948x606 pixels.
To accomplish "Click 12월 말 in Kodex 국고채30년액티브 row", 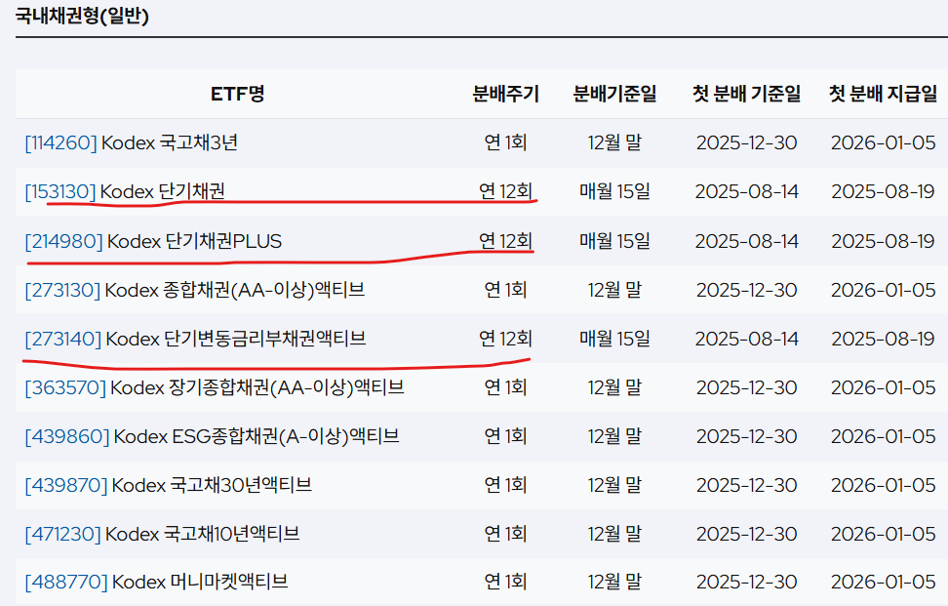I will 614,485.
